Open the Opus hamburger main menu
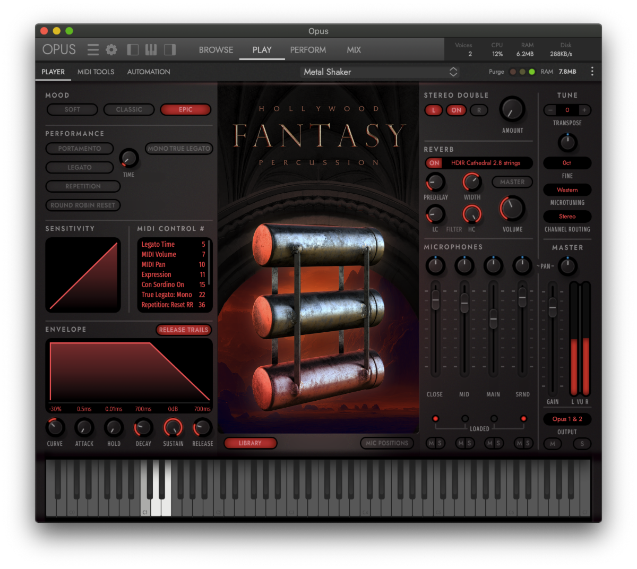 (93, 50)
